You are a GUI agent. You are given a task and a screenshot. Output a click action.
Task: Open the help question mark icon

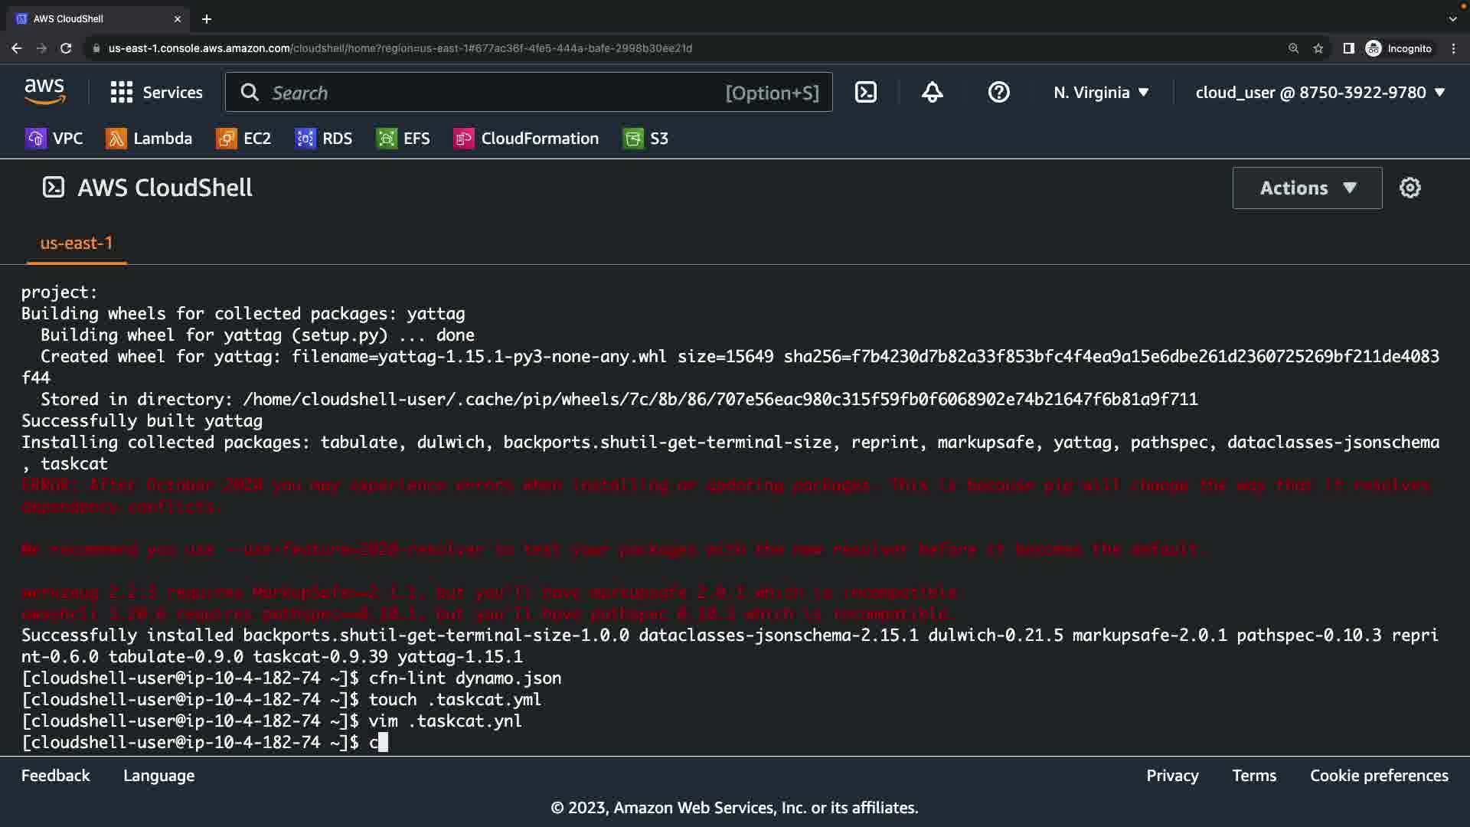click(998, 93)
